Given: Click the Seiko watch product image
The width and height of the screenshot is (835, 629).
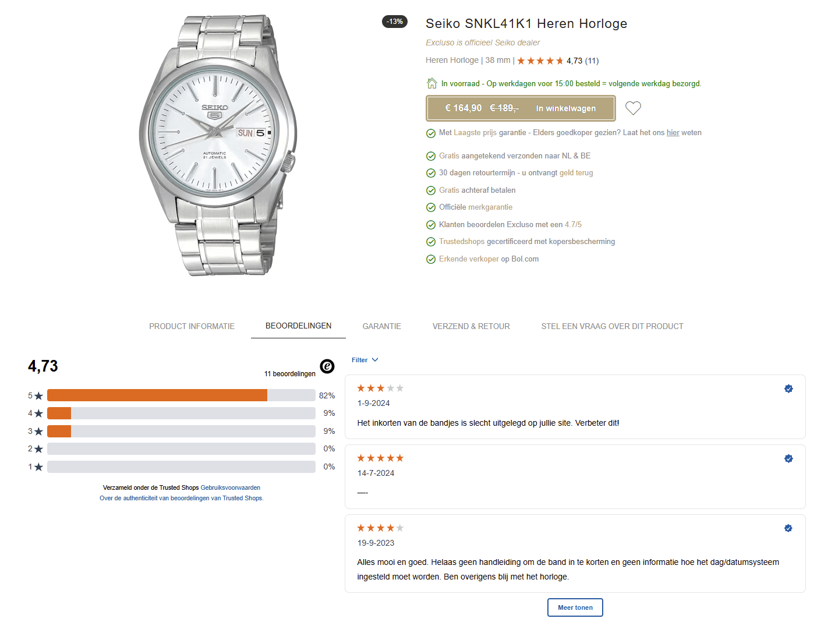Looking at the screenshot, I should [218, 146].
